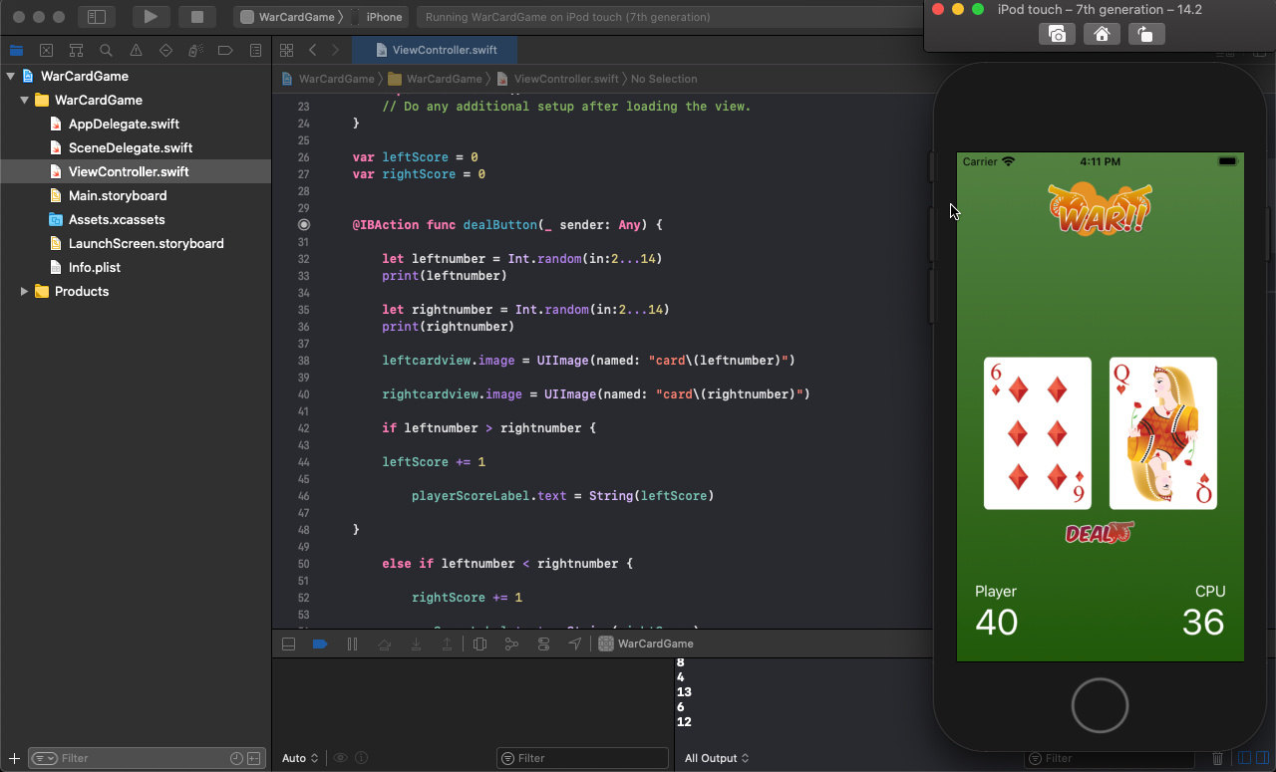Go to the simulator Home screen button

pos(1102,34)
